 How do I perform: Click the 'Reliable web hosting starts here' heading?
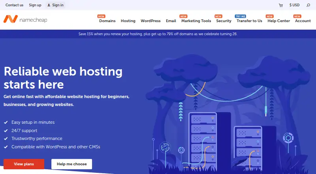click(x=63, y=78)
